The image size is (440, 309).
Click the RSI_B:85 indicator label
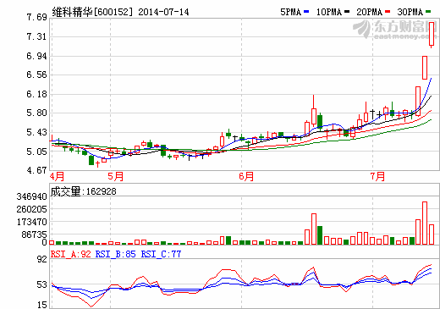[x=116, y=254]
